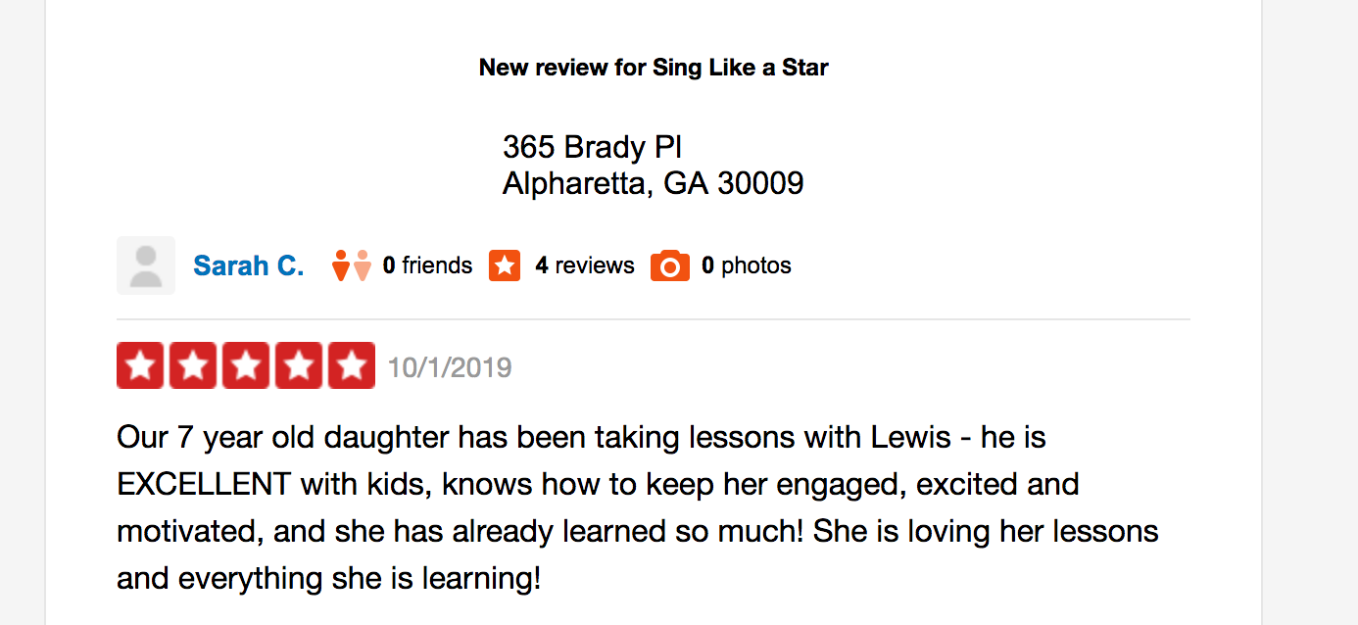Click the orange star reviews icon

coord(505,265)
